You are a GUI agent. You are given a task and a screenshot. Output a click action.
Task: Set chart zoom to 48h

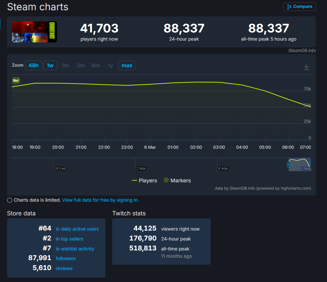34,65
